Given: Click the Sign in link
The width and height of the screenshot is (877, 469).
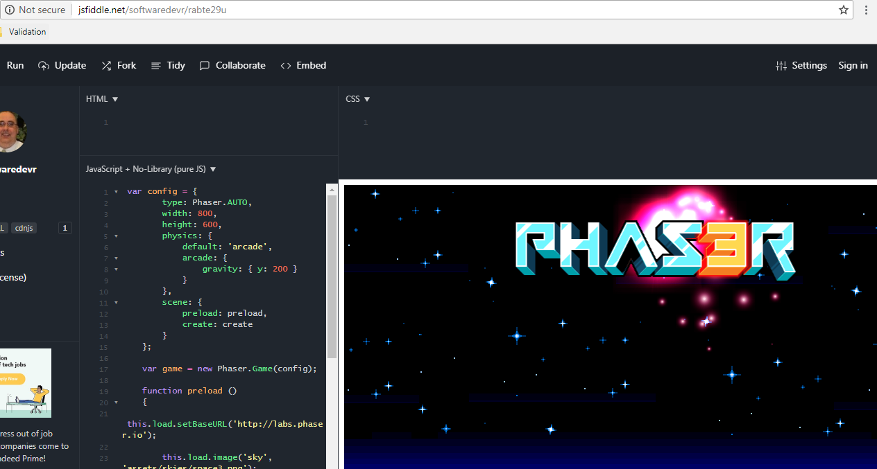Looking at the screenshot, I should 853,65.
